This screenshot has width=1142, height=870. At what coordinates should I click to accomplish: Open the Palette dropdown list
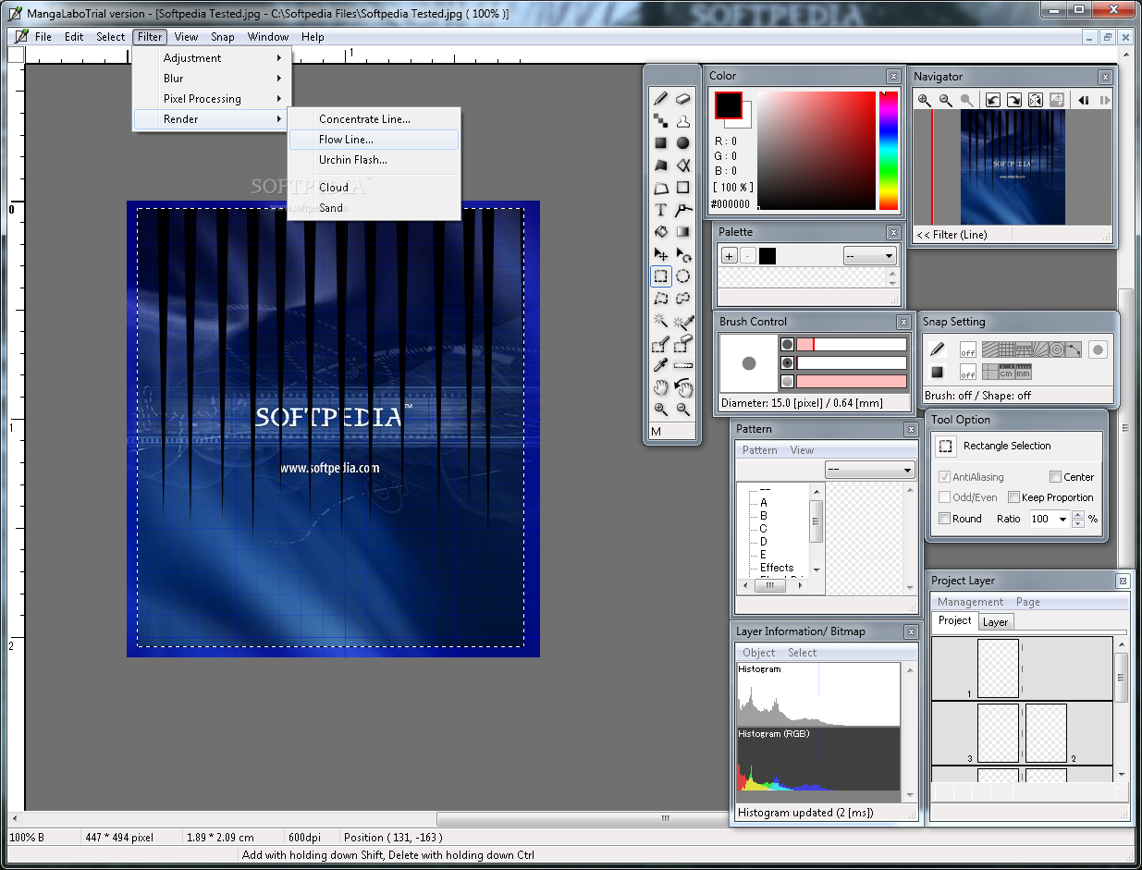point(870,256)
